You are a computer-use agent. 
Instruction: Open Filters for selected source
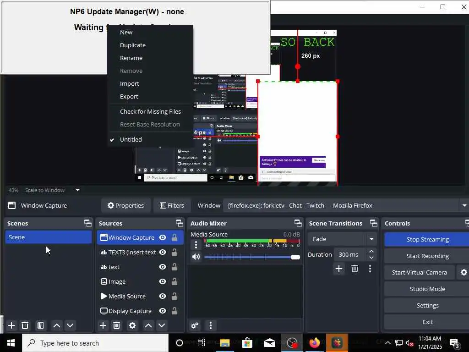(172, 206)
